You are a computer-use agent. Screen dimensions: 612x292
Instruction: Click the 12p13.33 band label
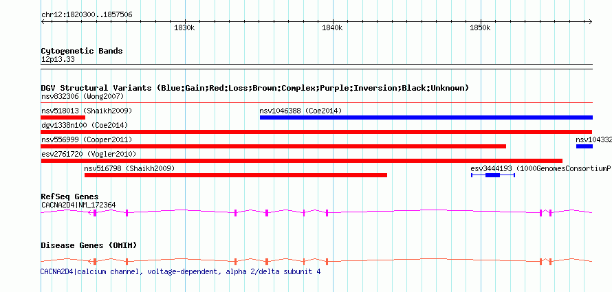coord(58,60)
